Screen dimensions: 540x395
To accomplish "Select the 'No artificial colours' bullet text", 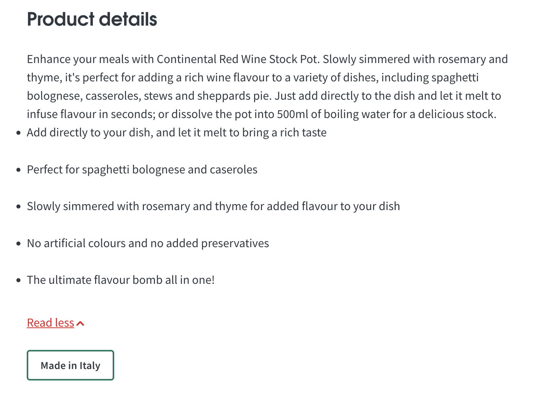I will pos(148,243).
